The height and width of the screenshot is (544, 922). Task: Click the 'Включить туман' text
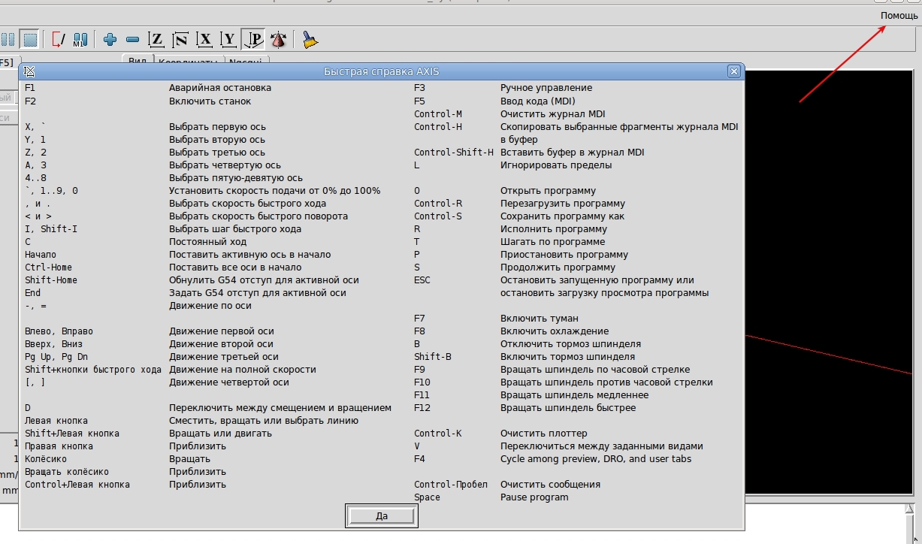(540, 319)
